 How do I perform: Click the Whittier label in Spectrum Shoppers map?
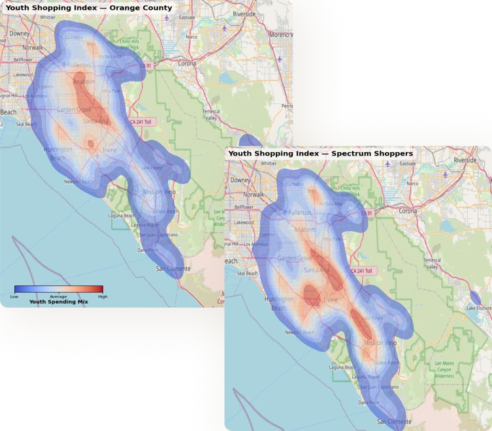(269, 163)
